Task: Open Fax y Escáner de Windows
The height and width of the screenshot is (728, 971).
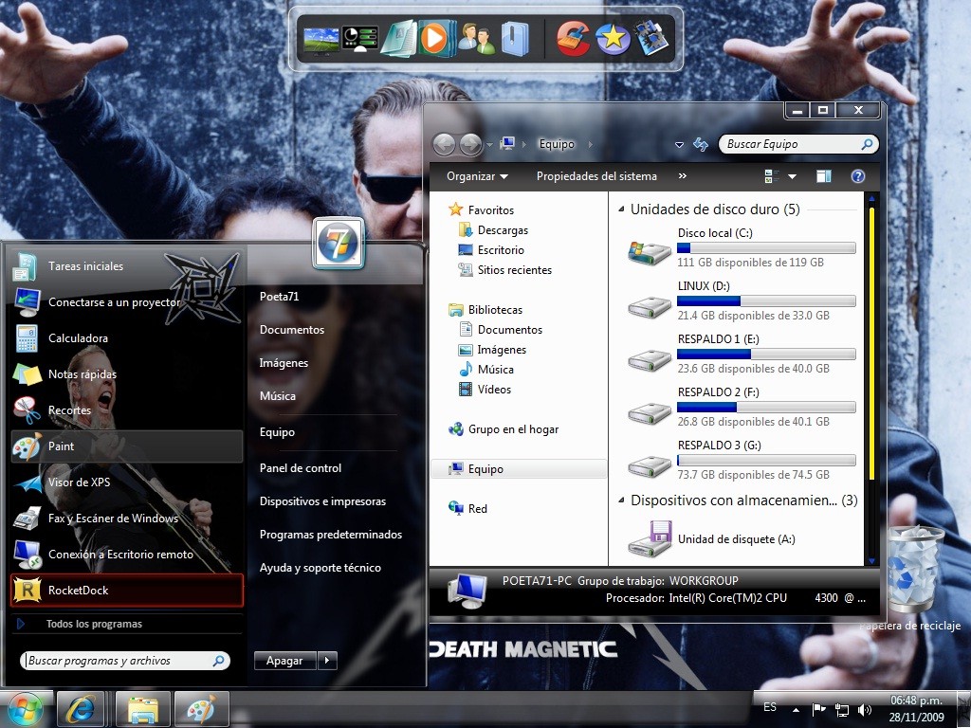Action: click(x=127, y=519)
